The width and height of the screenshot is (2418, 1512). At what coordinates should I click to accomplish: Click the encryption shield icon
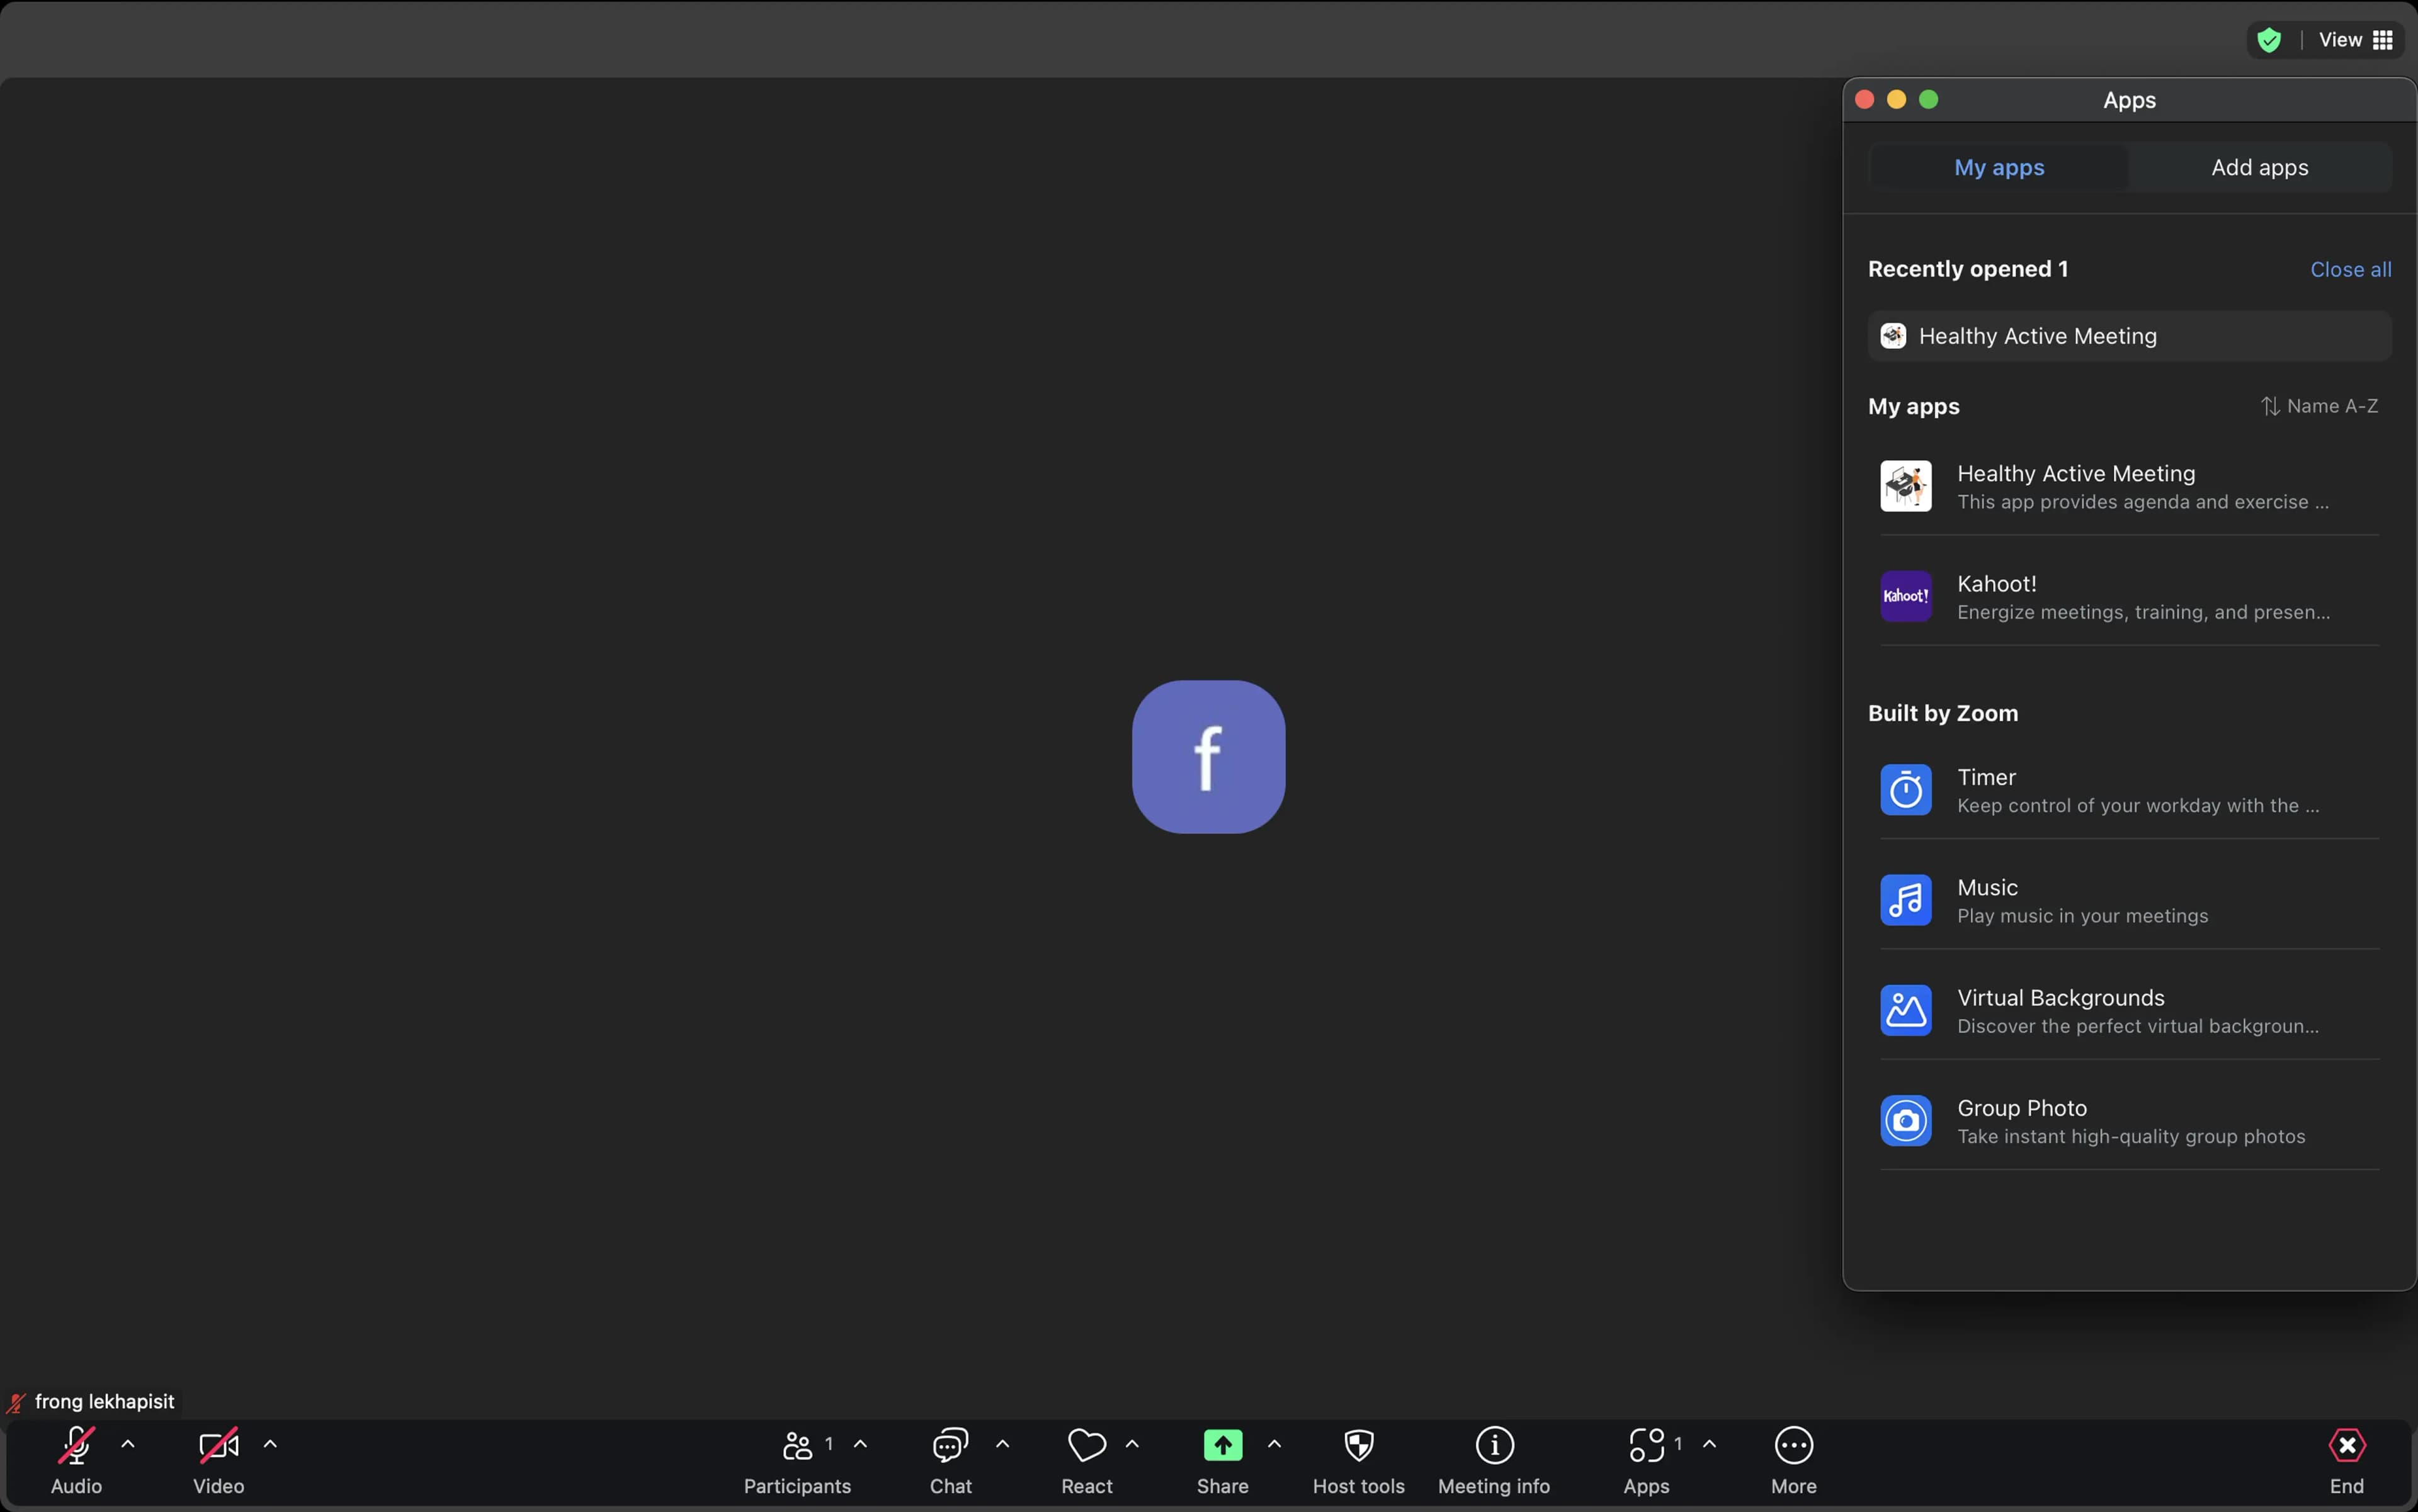click(x=2269, y=40)
